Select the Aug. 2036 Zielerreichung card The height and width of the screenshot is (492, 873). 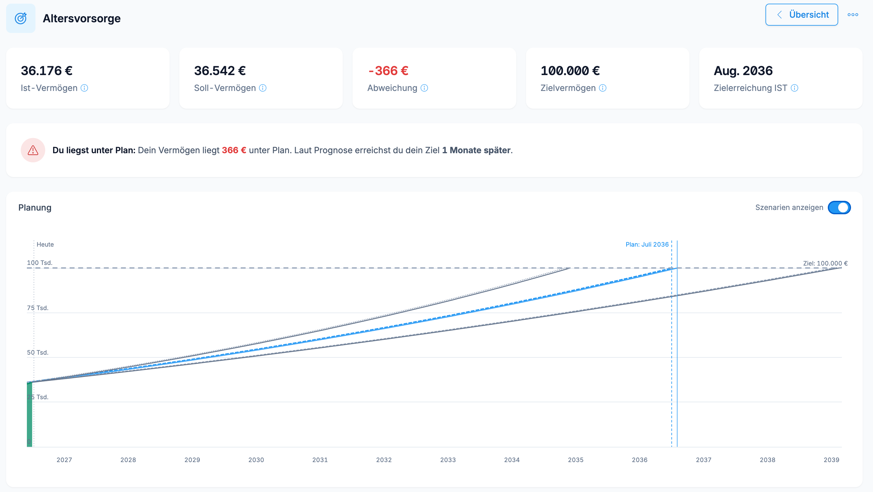click(x=780, y=78)
